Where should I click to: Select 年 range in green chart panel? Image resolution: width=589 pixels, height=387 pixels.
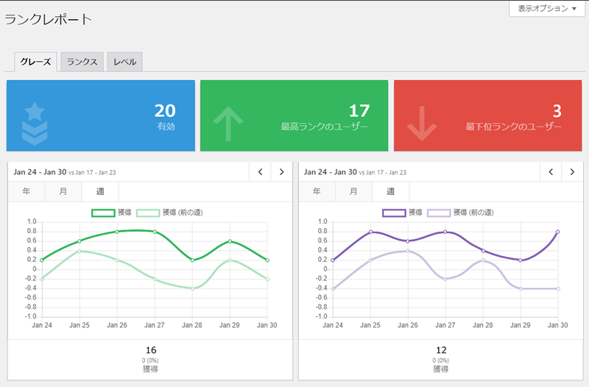click(27, 191)
